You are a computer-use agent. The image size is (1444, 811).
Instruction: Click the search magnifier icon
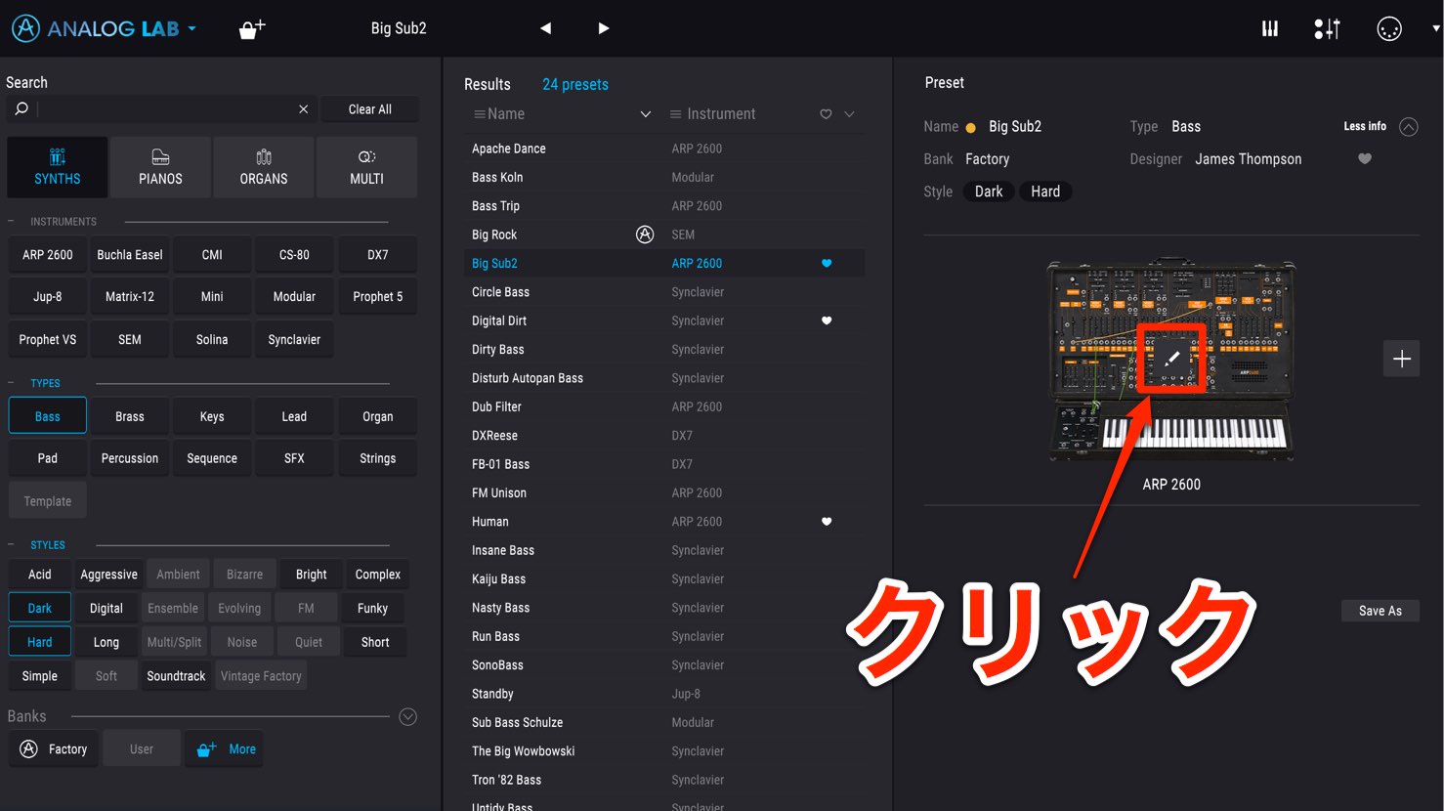point(21,109)
